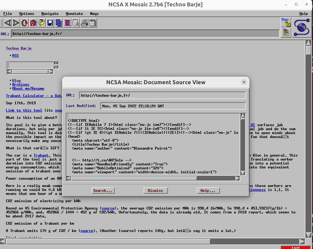The image size is (313, 249).
Task: Click the Help... button in source dialog
Action: tap(208, 191)
